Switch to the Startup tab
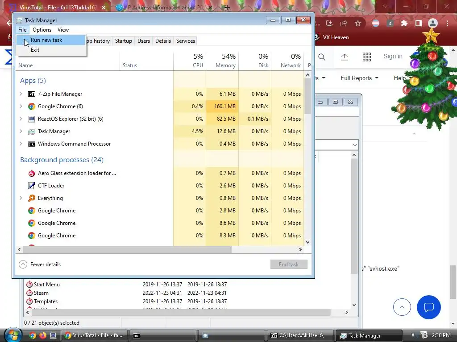This screenshot has width=457, height=342. [123, 41]
